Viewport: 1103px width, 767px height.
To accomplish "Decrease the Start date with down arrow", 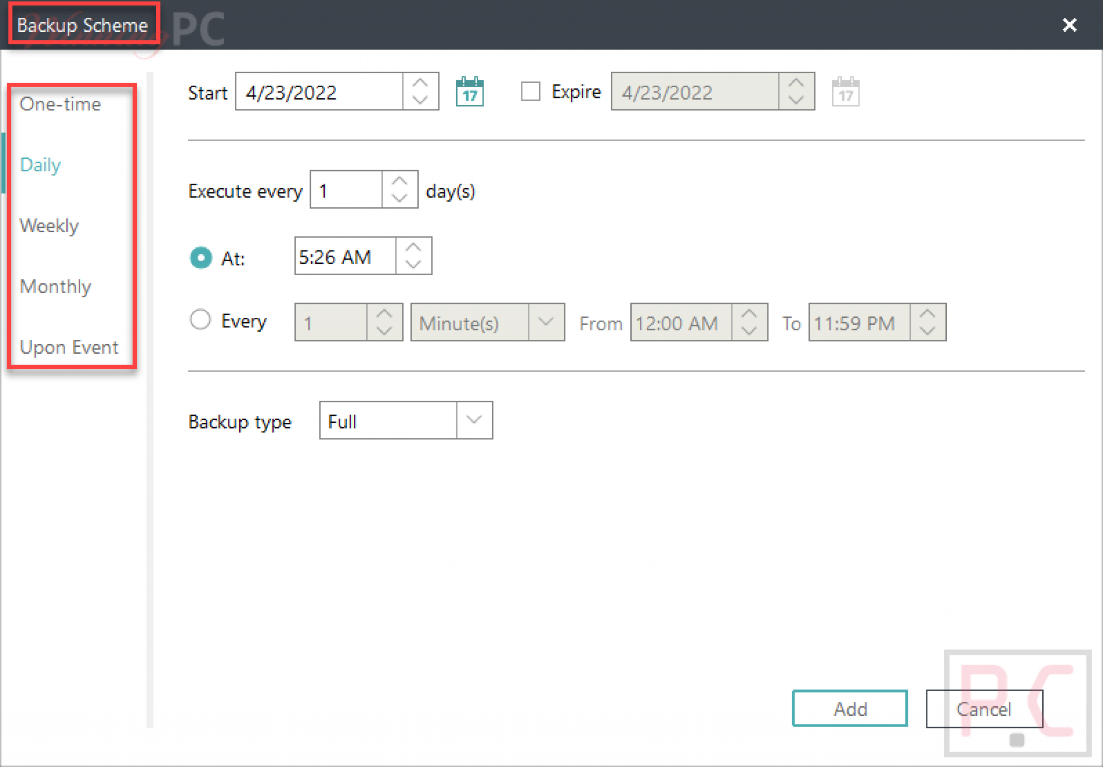I will [x=420, y=100].
